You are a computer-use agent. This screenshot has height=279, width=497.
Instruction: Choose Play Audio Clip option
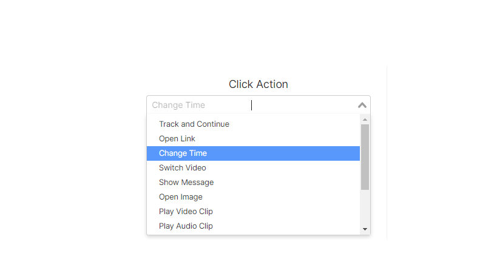[x=186, y=226]
